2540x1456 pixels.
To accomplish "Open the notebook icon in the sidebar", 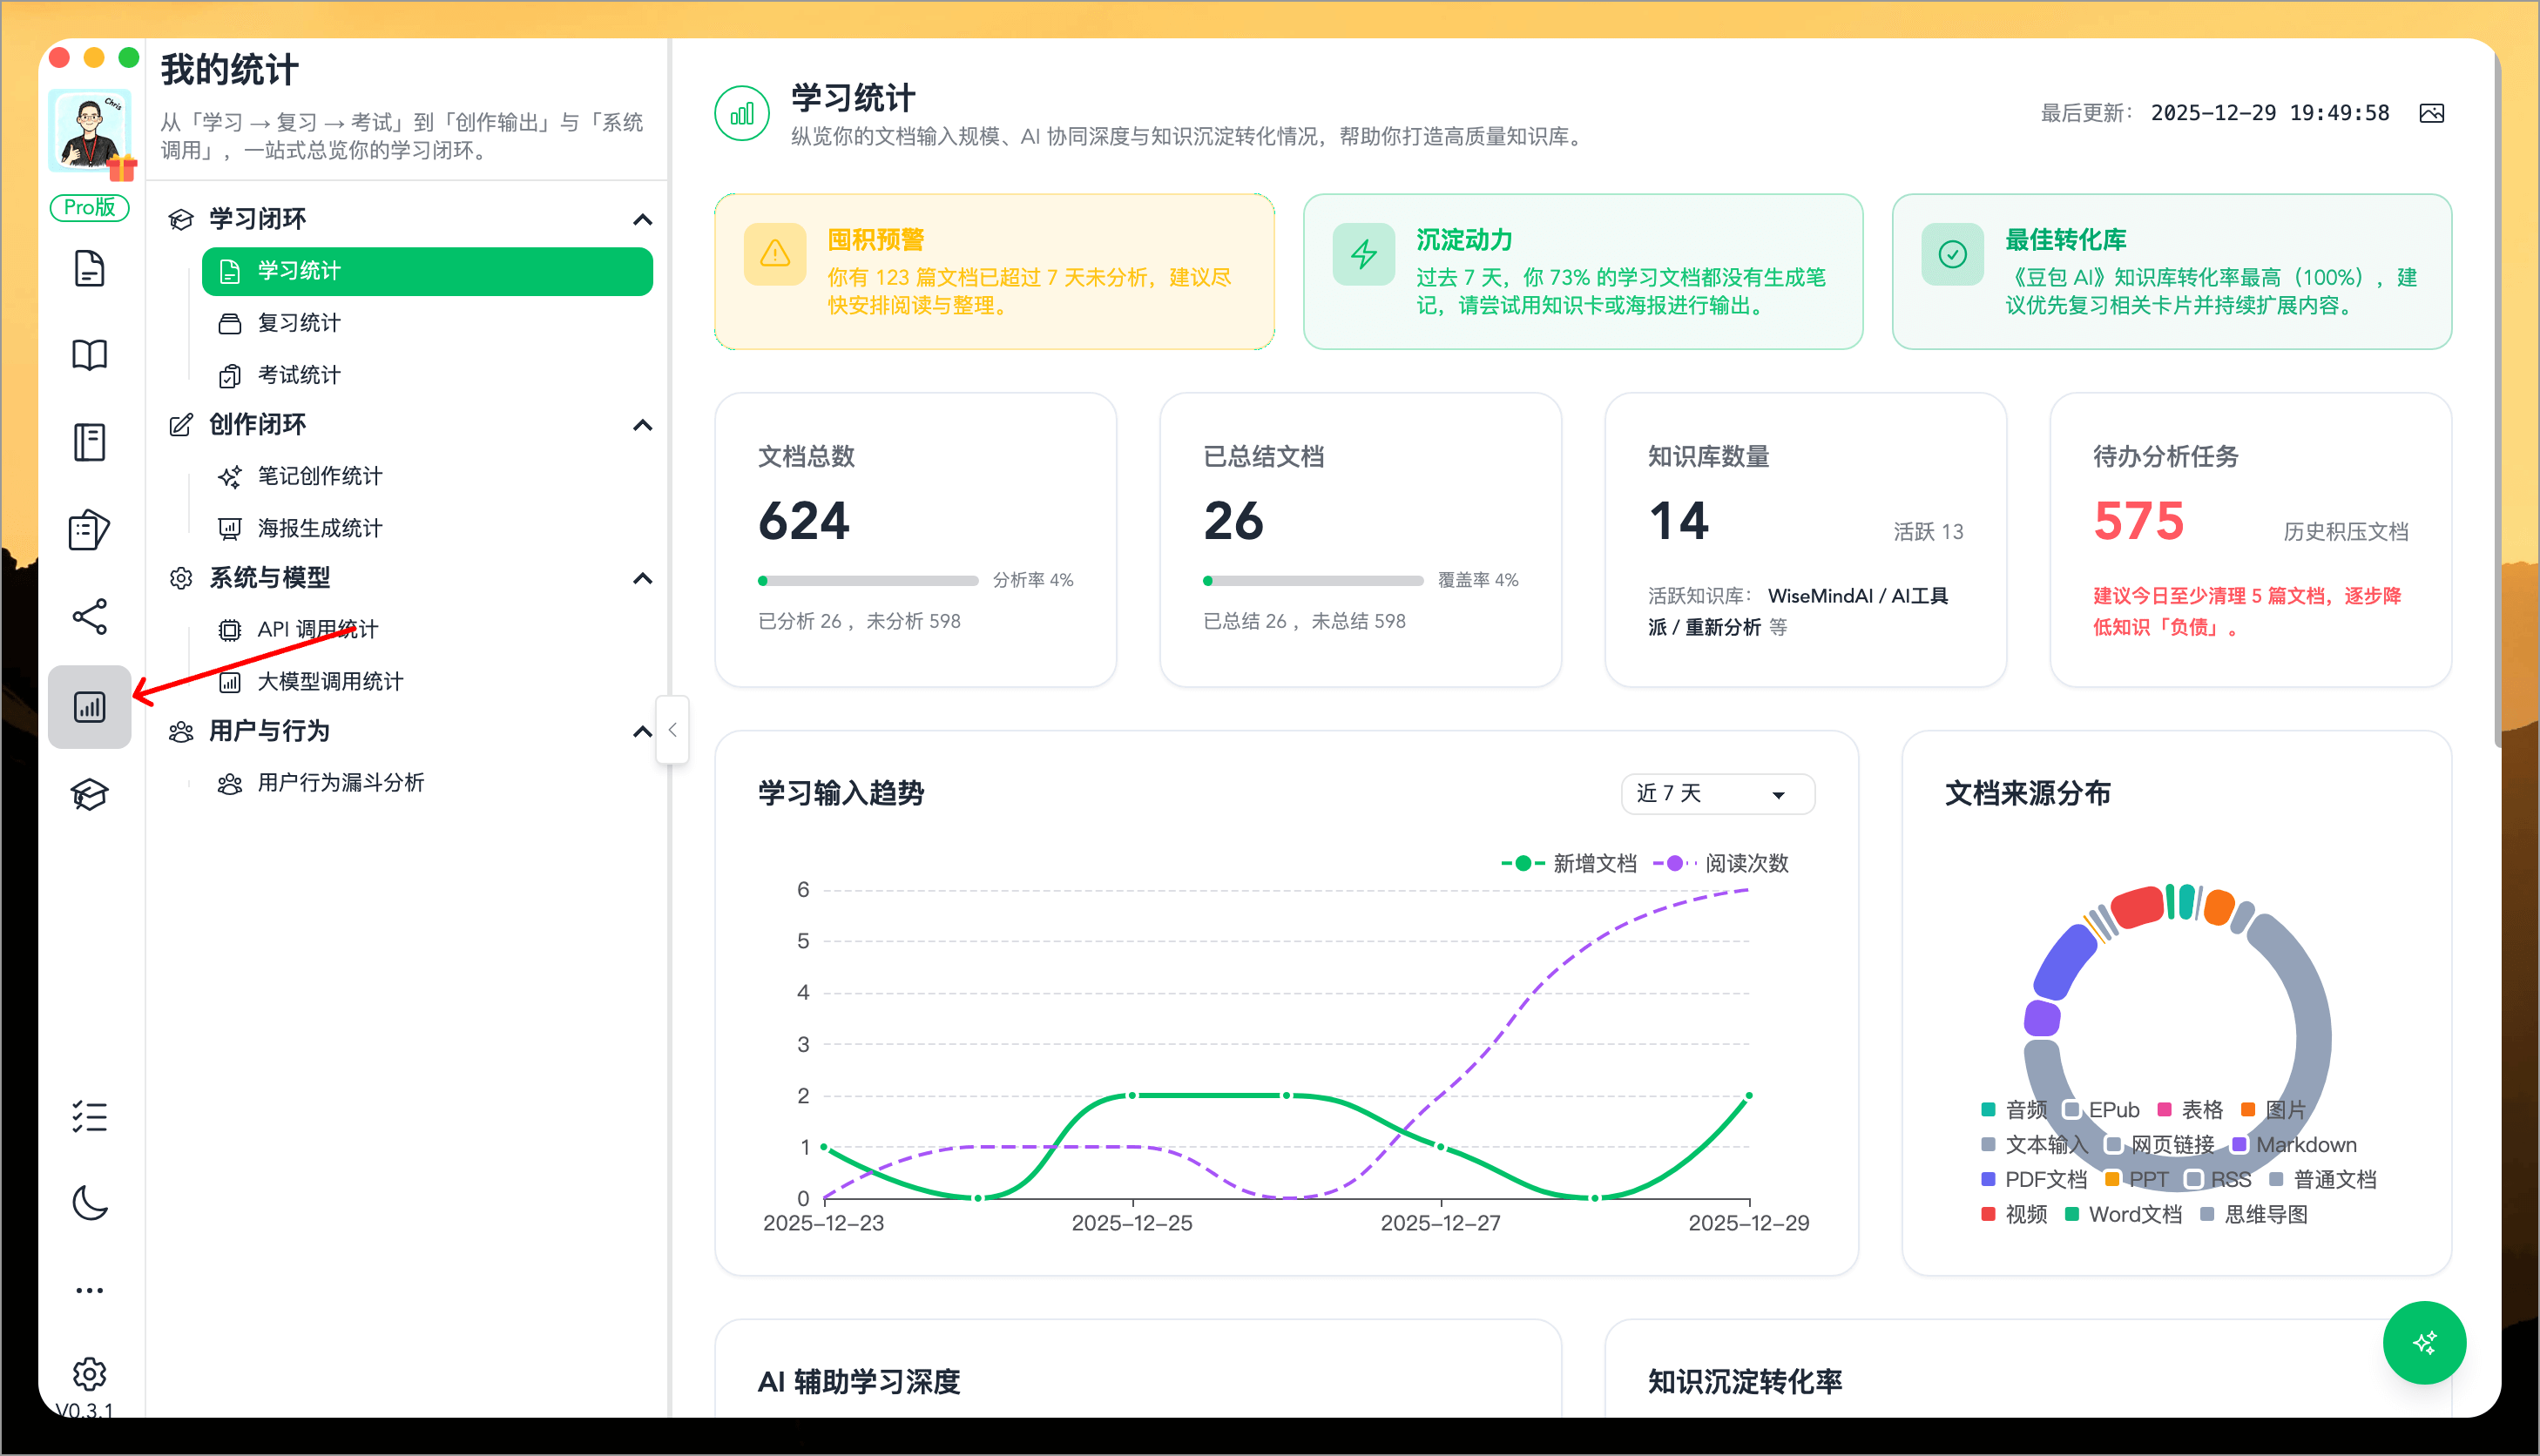I will pos(90,441).
